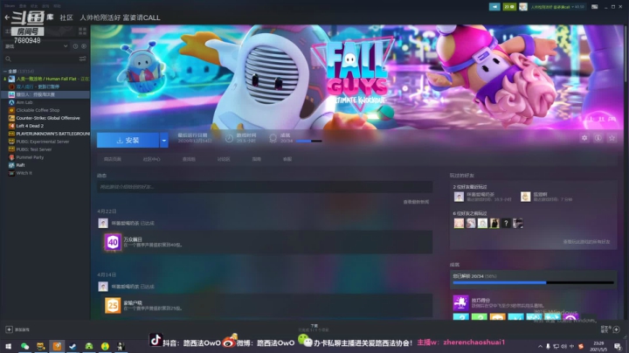Click the add game plus icon

coord(9,329)
